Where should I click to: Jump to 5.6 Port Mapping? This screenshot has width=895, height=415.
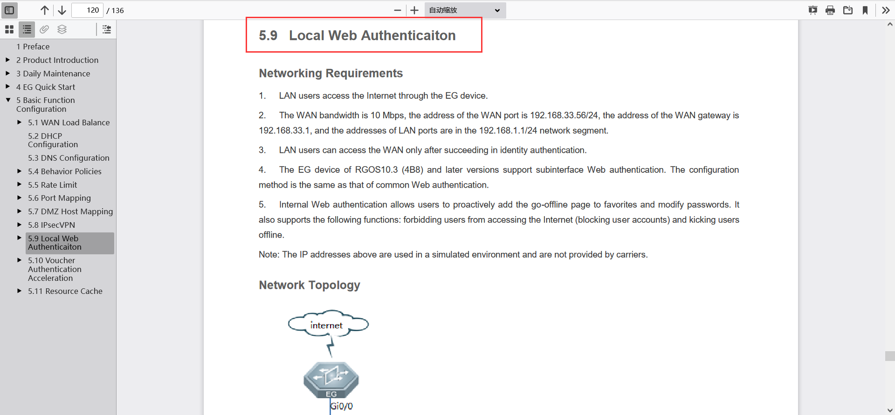point(59,198)
